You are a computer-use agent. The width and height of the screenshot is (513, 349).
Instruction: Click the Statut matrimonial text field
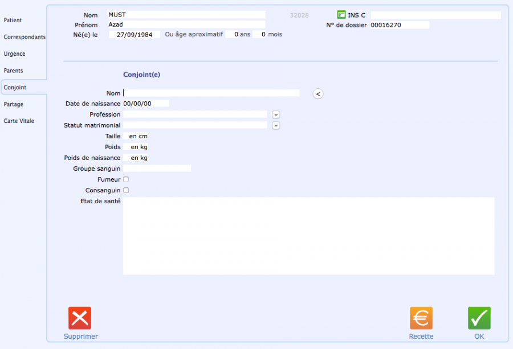coord(195,125)
